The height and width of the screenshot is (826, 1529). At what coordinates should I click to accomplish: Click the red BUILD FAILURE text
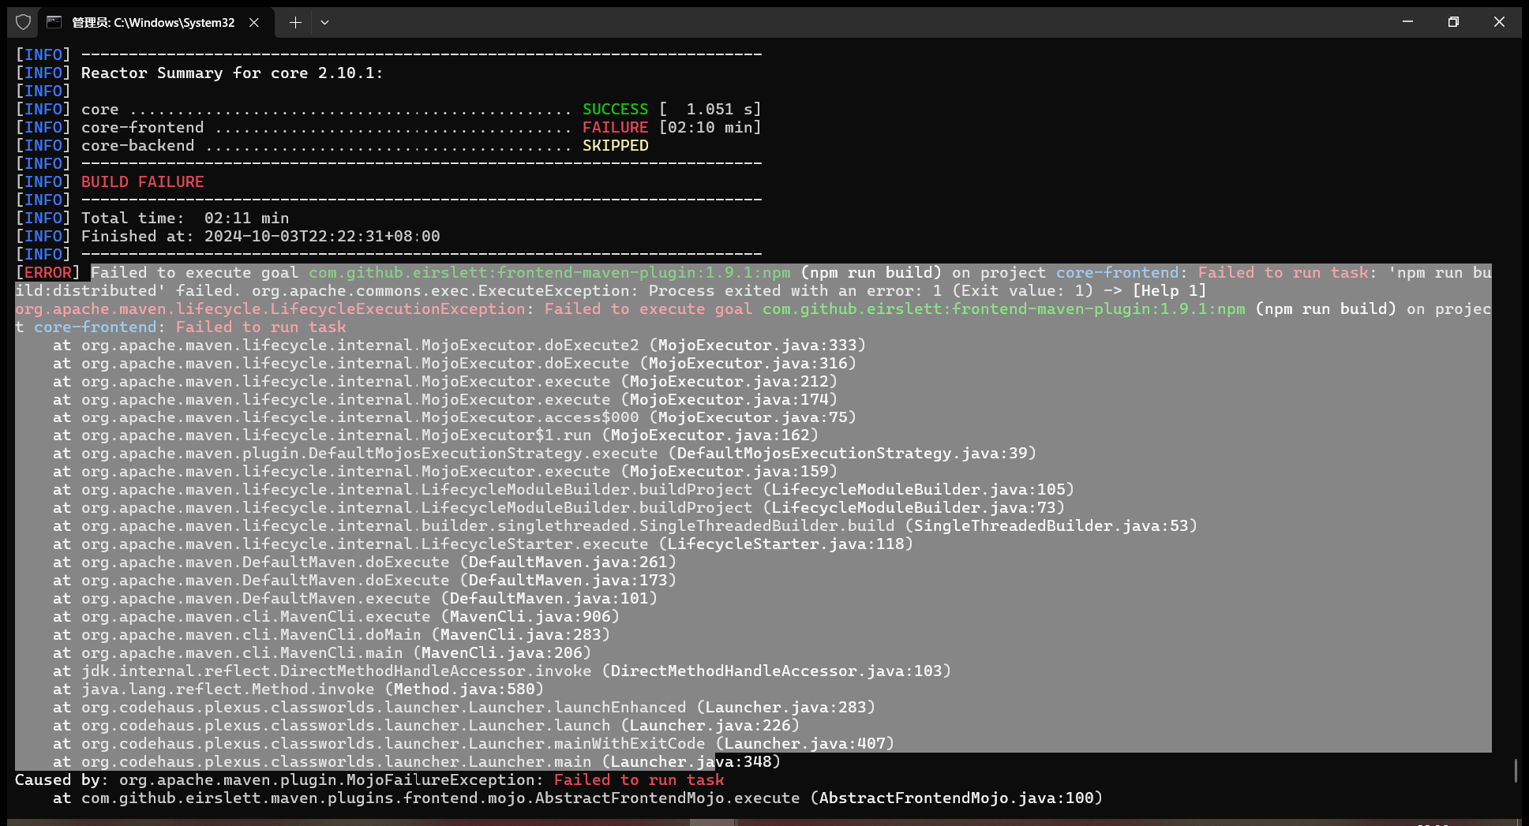[142, 182]
